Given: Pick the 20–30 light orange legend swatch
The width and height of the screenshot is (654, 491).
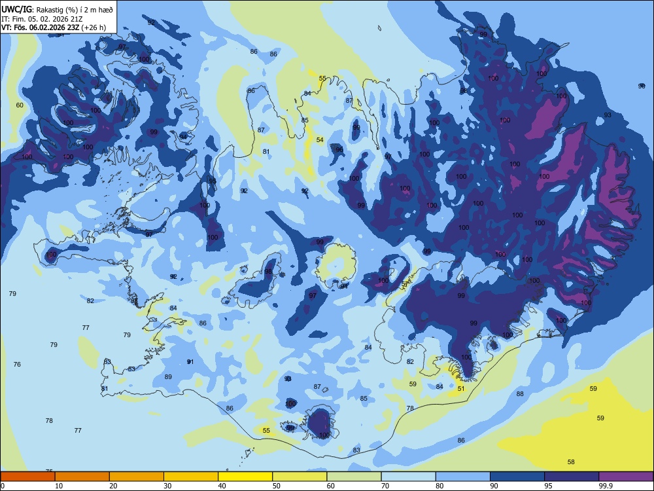Looking at the screenshot, I should [137, 477].
